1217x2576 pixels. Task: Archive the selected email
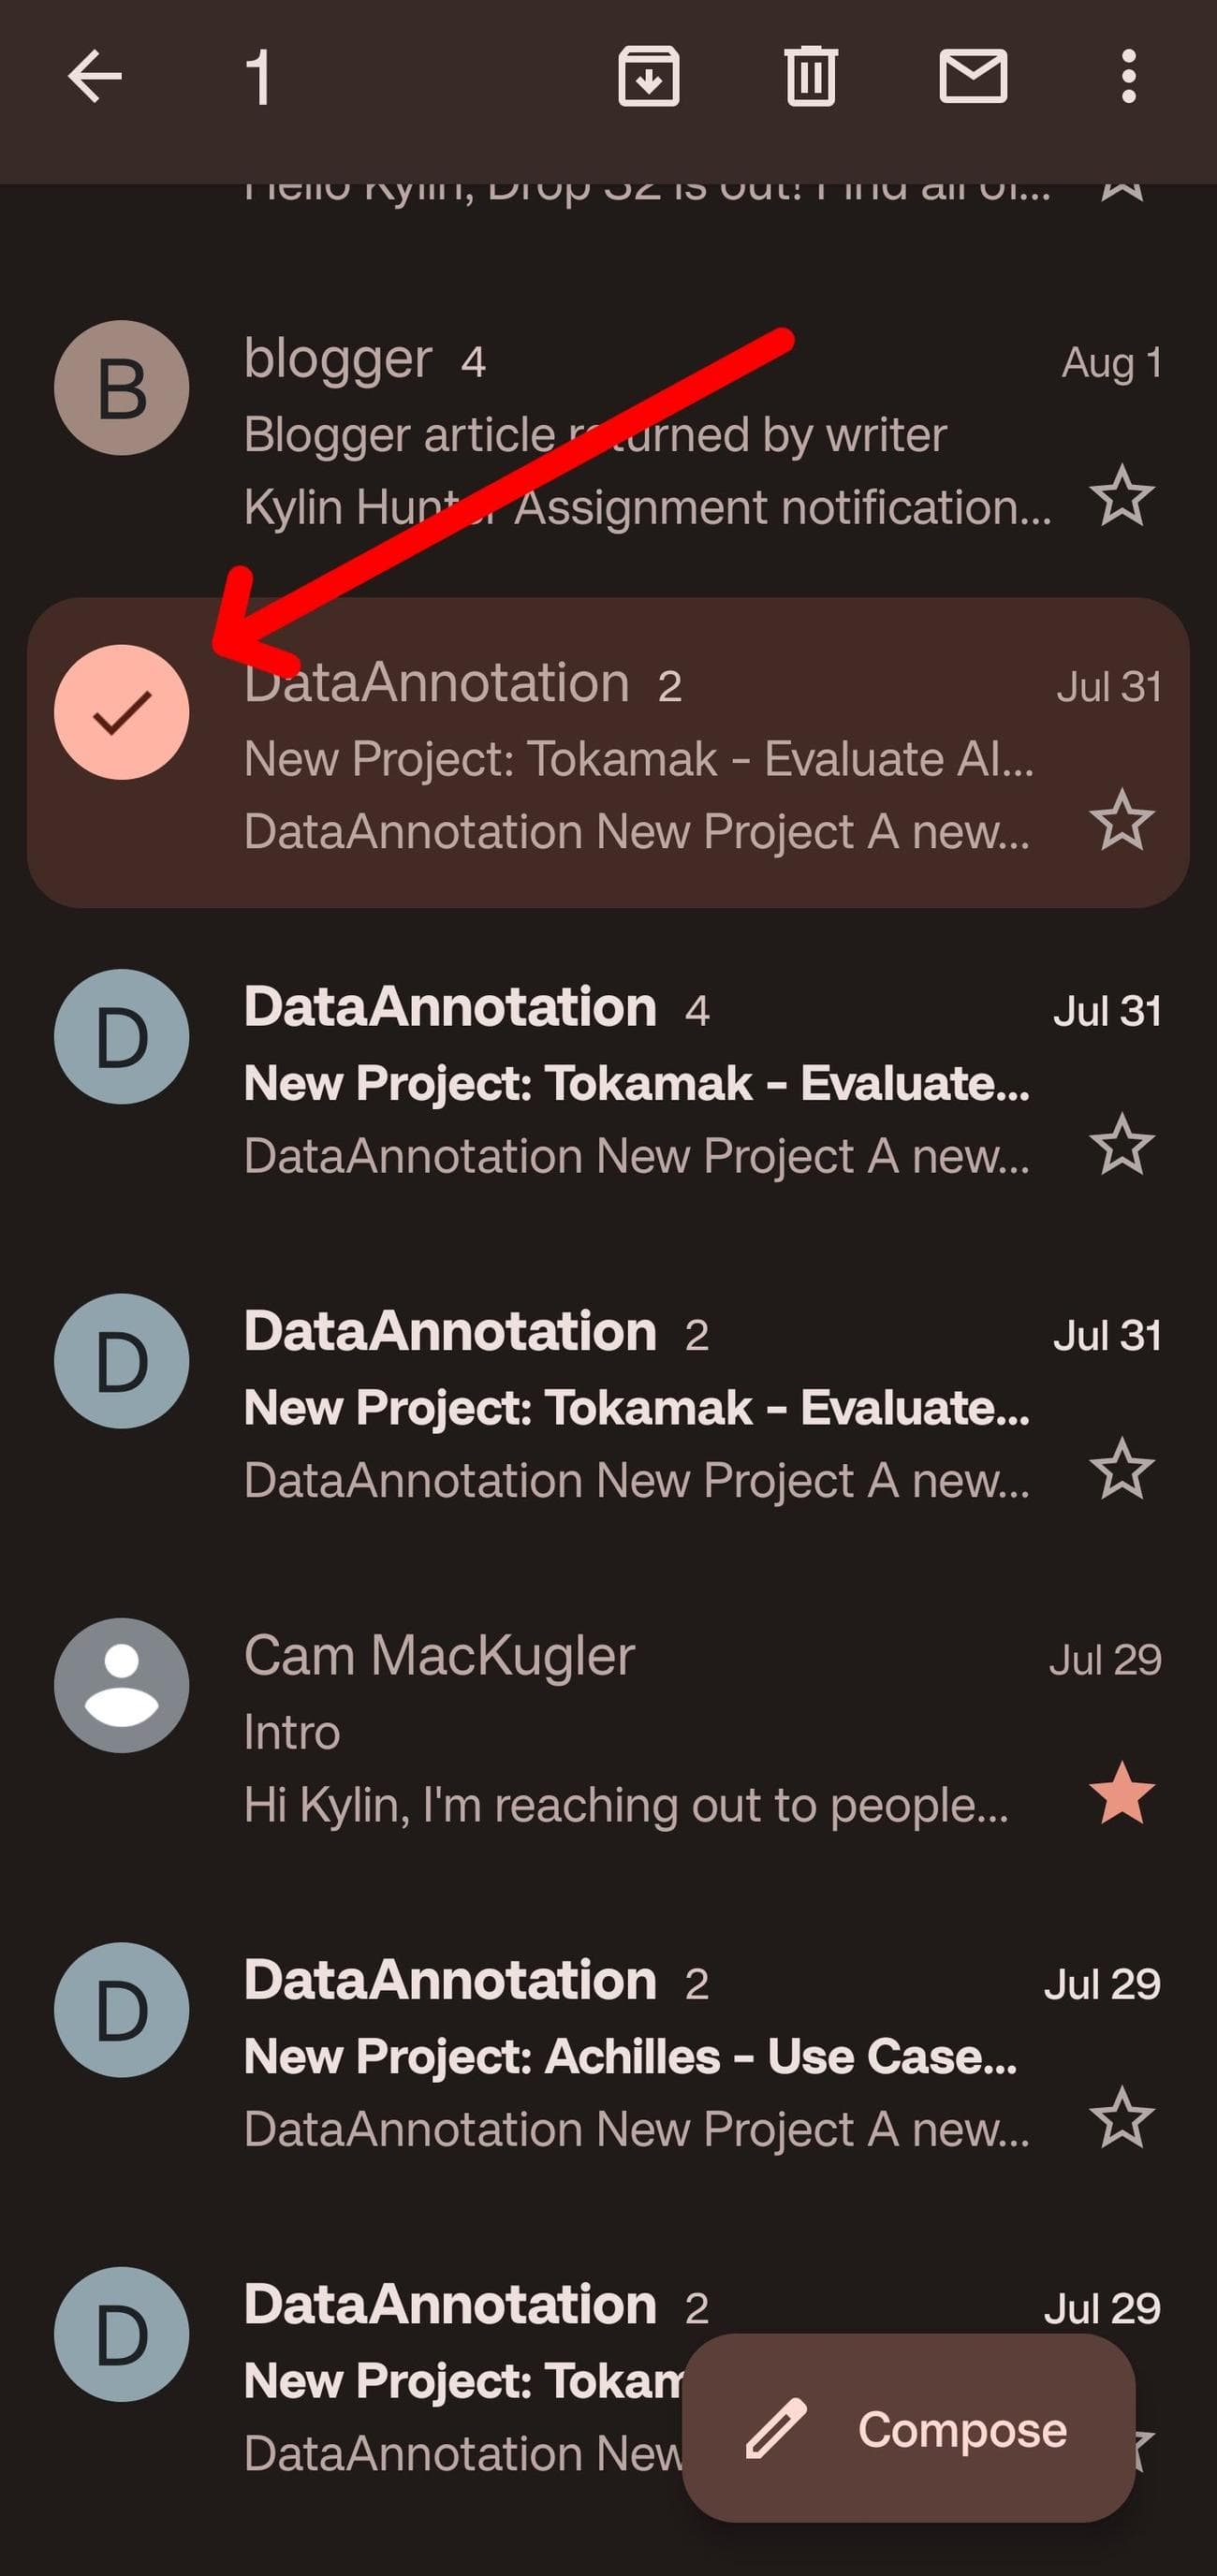pyautogui.click(x=649, y=77)
